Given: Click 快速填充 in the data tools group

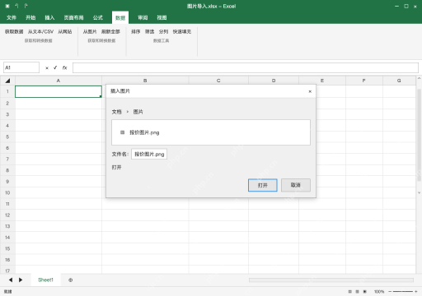Looking at the screenshot, I should [x=182, y=32].
